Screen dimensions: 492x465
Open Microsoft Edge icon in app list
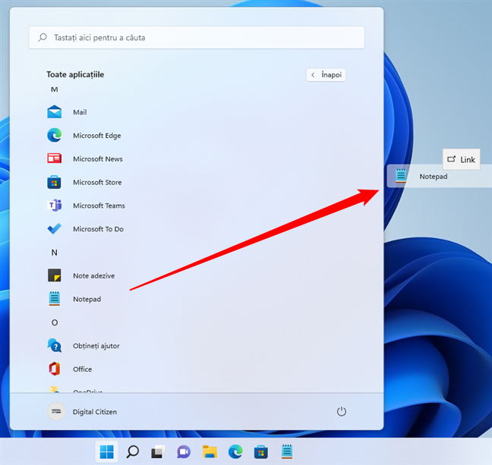pyautogui.click(x=54, y=136)
